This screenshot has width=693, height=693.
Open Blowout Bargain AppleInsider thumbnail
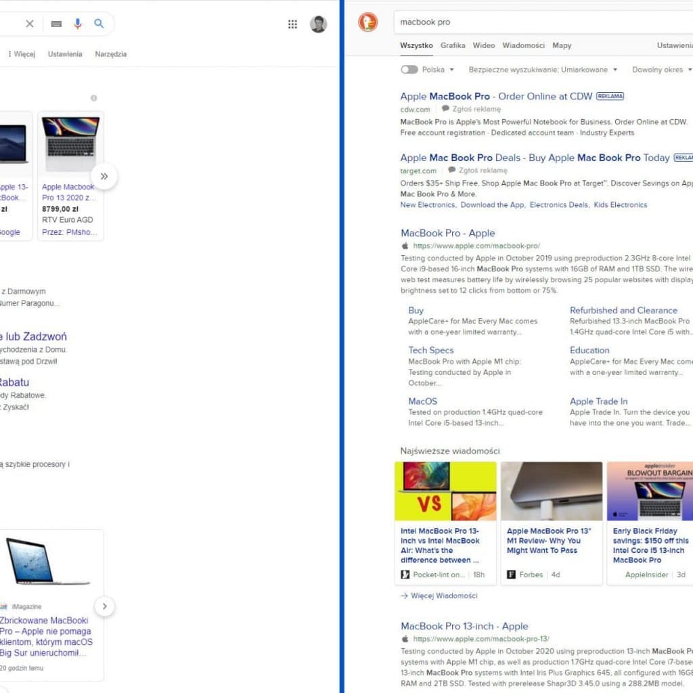pos(650,491)
